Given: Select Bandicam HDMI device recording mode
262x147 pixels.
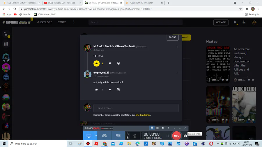Looking at the screenshot, I should pos(118,136).
